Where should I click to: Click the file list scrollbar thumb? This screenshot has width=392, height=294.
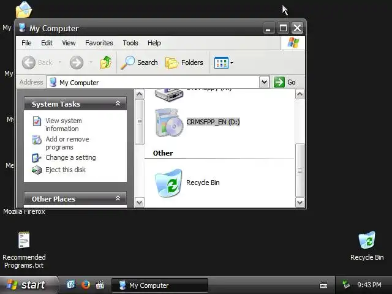click(x=300, y=170)
